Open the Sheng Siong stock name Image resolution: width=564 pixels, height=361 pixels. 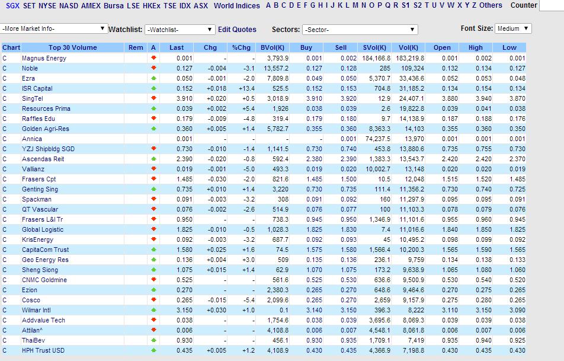coord(40,270)
